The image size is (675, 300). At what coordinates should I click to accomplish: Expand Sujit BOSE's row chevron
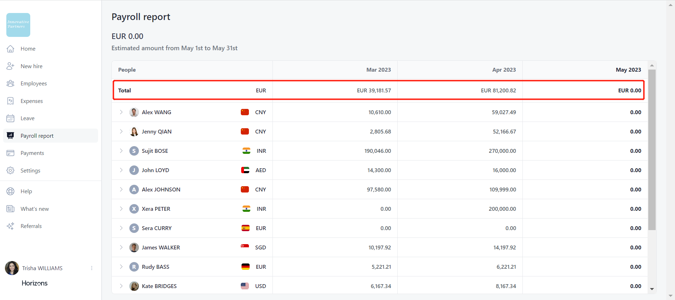click(121, 151)
